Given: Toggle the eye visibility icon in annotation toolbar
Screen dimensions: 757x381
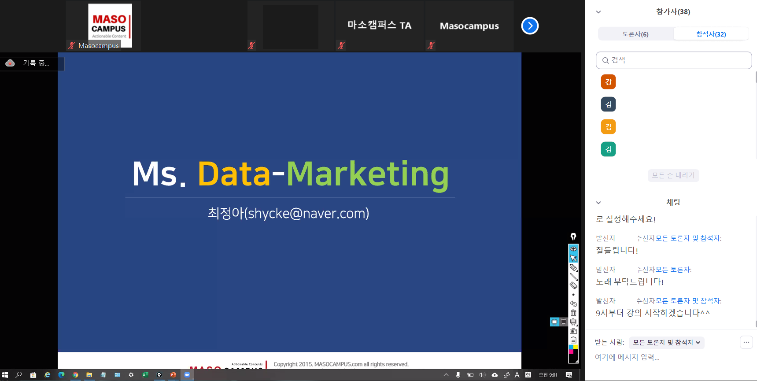Looking at the screenshot, I should 573,249.
